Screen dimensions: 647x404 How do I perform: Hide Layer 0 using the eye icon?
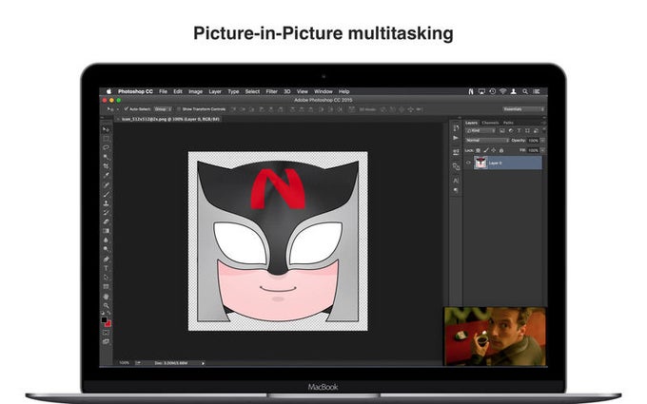[x=469, y=163]
